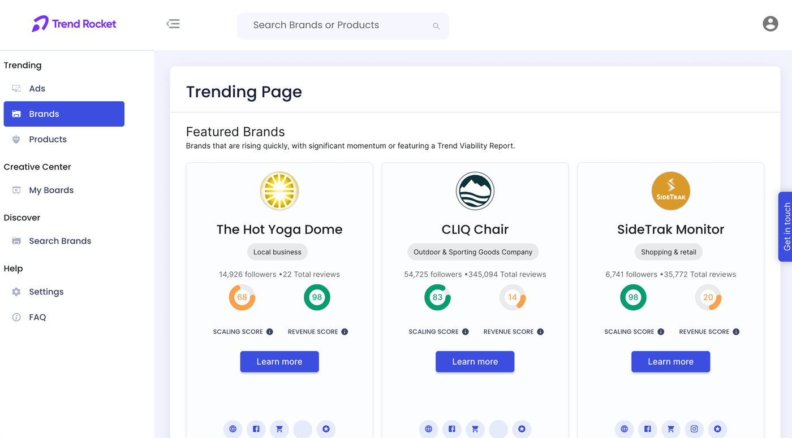The image size is (792, 438).
Task: Open CLIQ Chair website globe icon
Action: pos(428,429)
